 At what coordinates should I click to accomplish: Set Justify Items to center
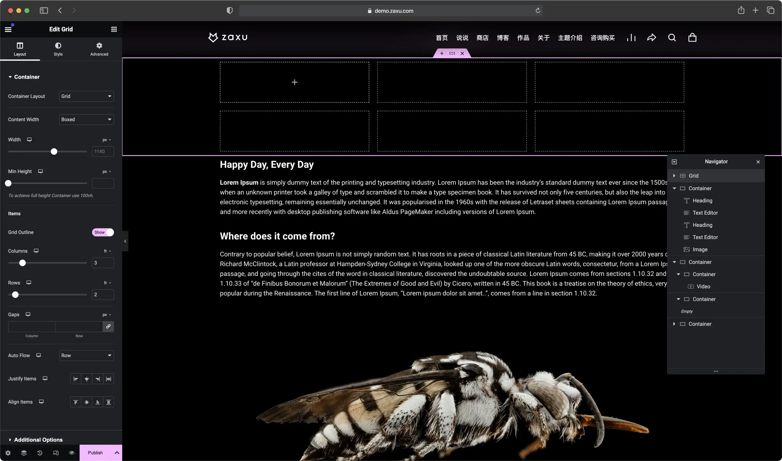87,379
